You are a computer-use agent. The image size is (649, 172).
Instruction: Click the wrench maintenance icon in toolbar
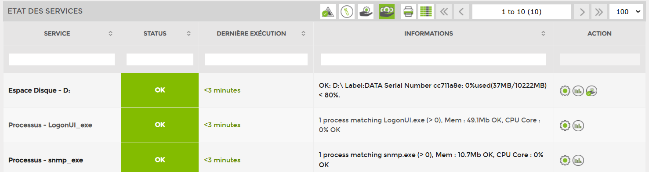coord(347,12)
